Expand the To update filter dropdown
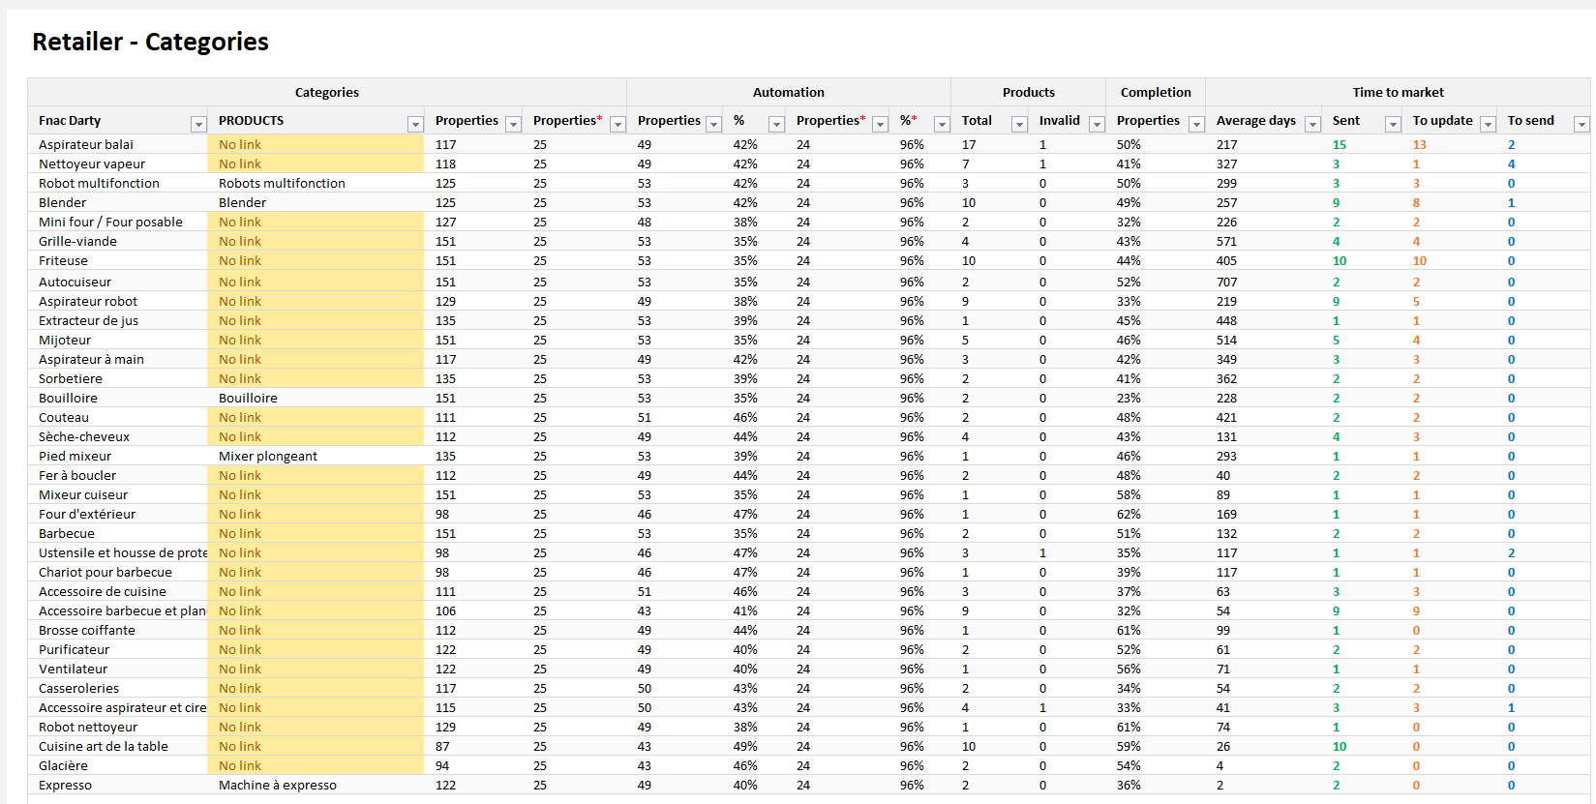1596x804 pixels. tap(1488, 124)
